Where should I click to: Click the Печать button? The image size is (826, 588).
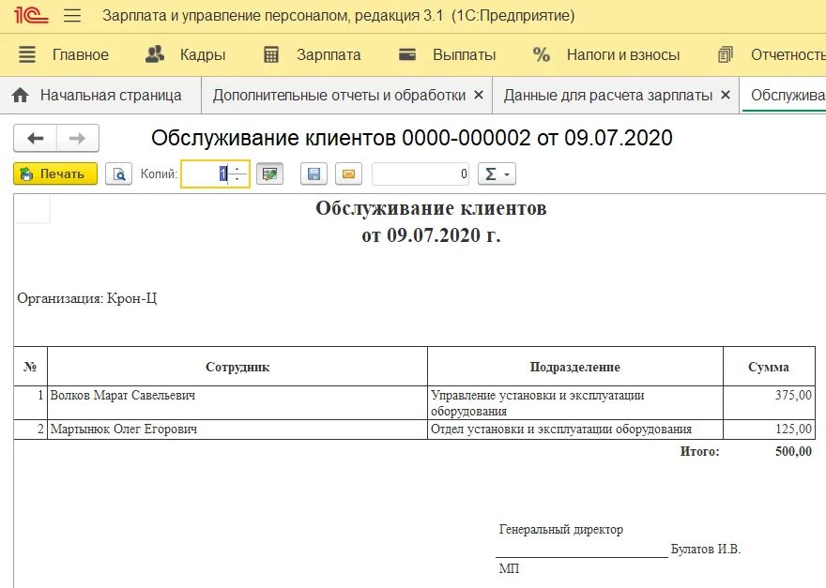pos(55,173)
